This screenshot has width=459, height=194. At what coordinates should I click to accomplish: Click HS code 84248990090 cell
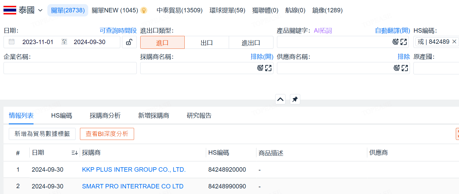(x=227, y=186)
